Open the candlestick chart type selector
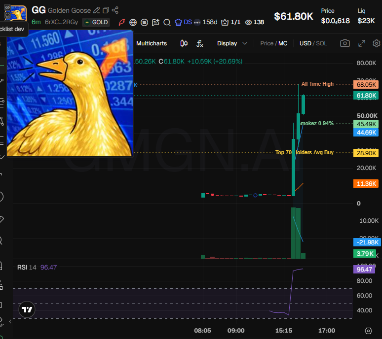This screenshot has width=382, height=339. click(x=184, y=43)
